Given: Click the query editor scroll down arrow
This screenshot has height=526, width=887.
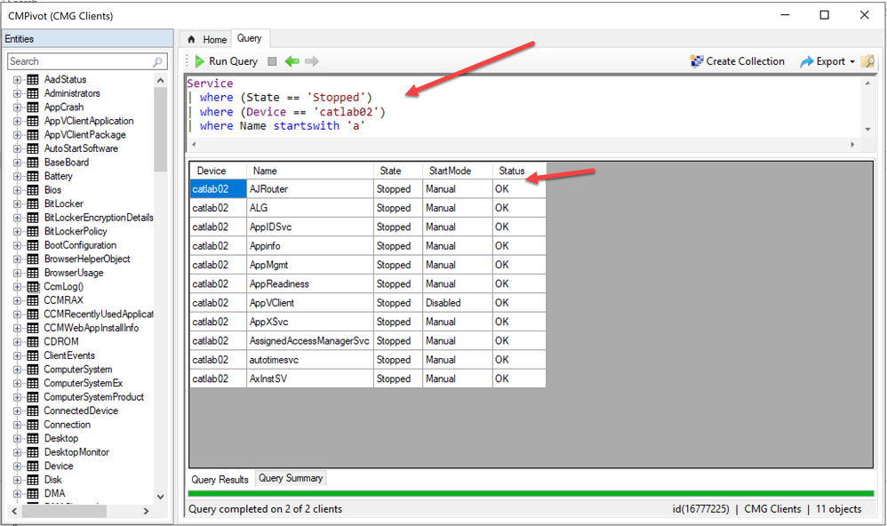Looking at the screenshot, I should 867,130.
